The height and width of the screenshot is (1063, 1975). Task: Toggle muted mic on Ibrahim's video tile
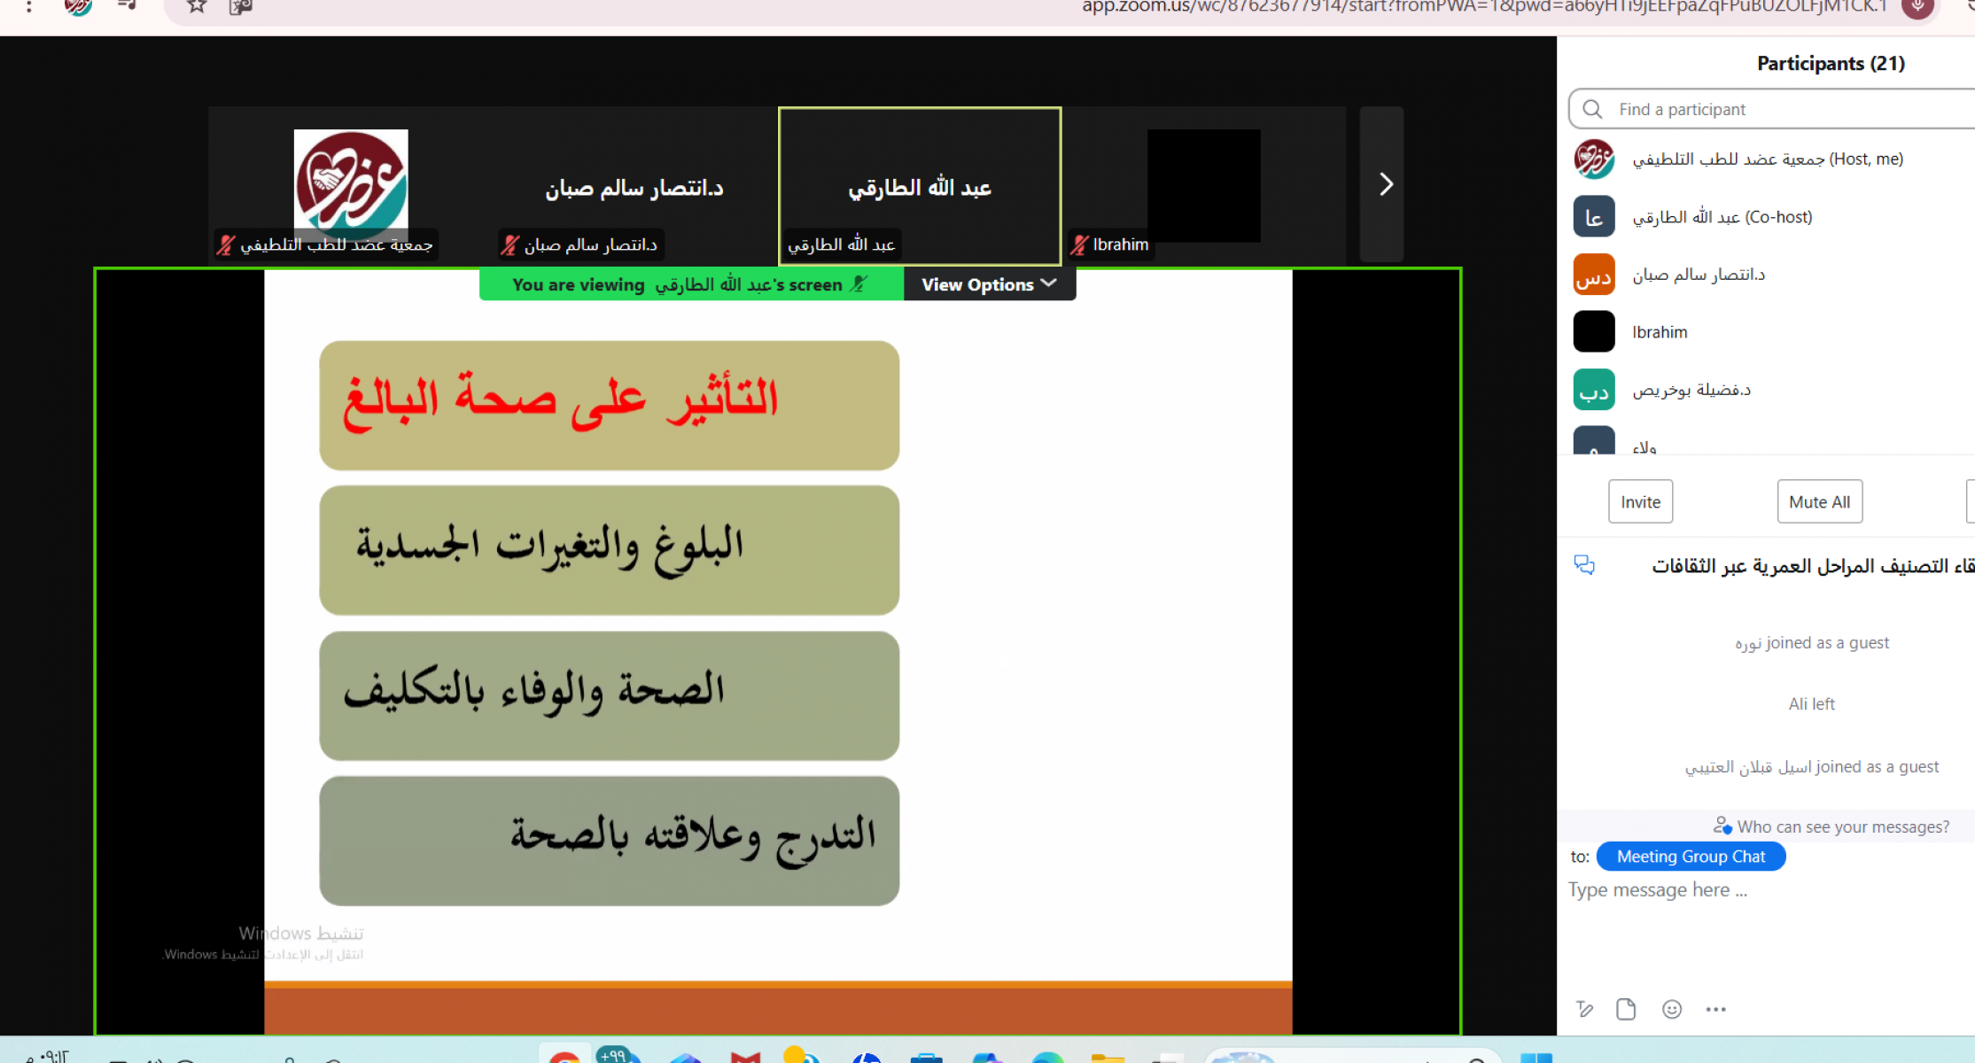point(1078,244)
